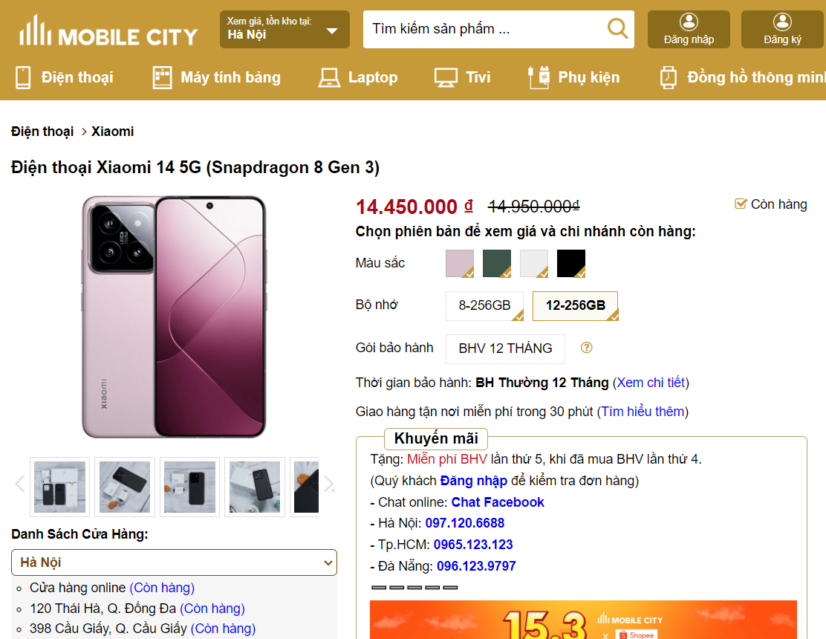Select the 12-256GB memory option
This screenshot has height=639, width=826.
[575, 305]
